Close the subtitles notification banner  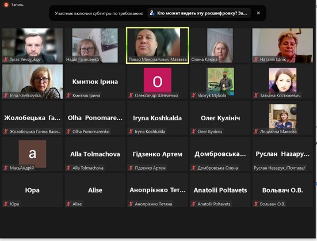(258, 13)
